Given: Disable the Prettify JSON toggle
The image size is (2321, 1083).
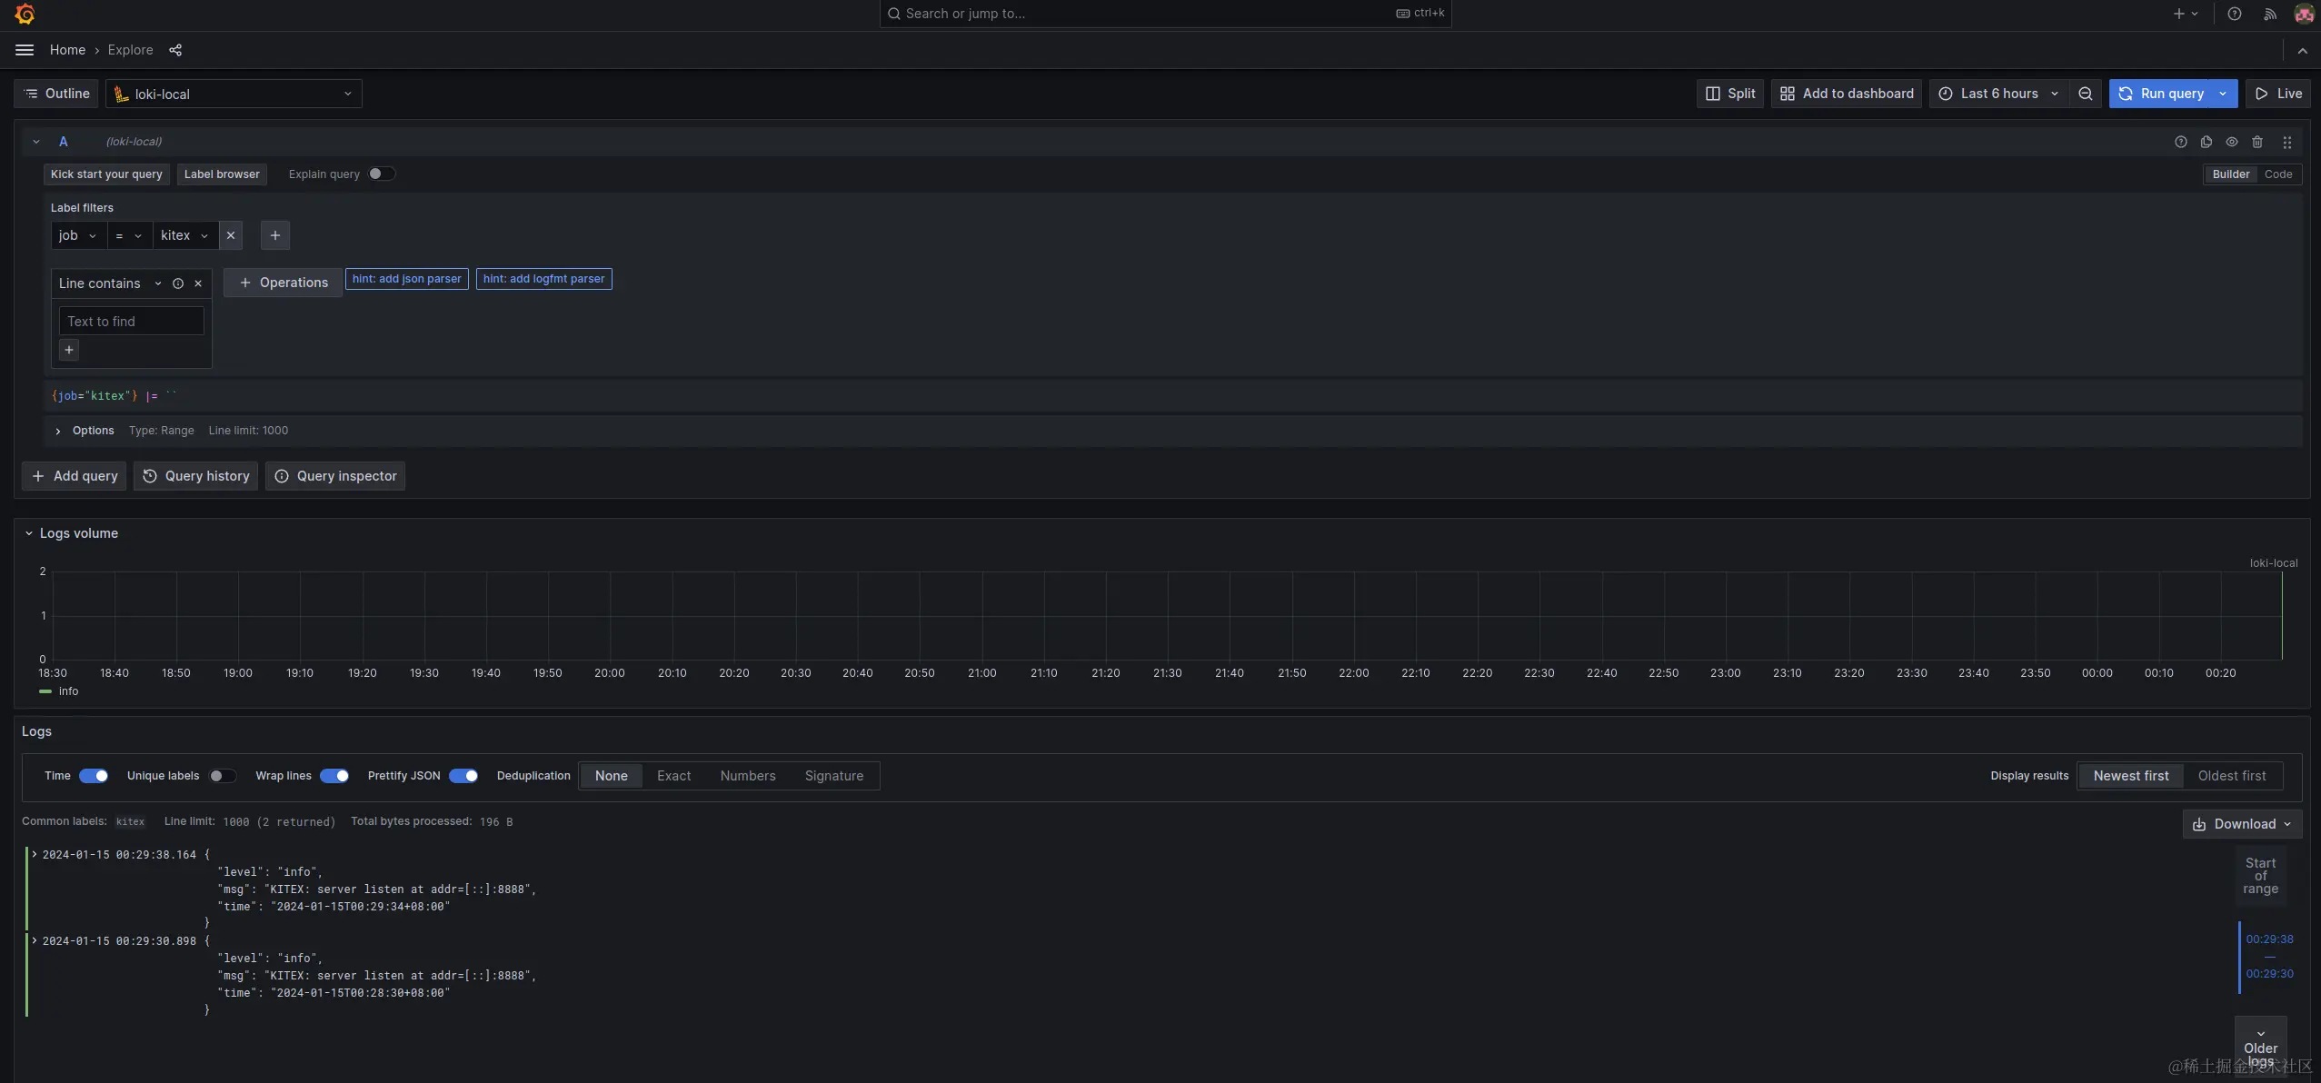Looking at the screenshot, I should click(x=463, y=776).
